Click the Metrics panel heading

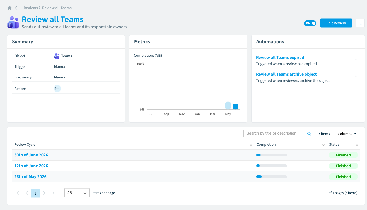(x=142, y=42)
